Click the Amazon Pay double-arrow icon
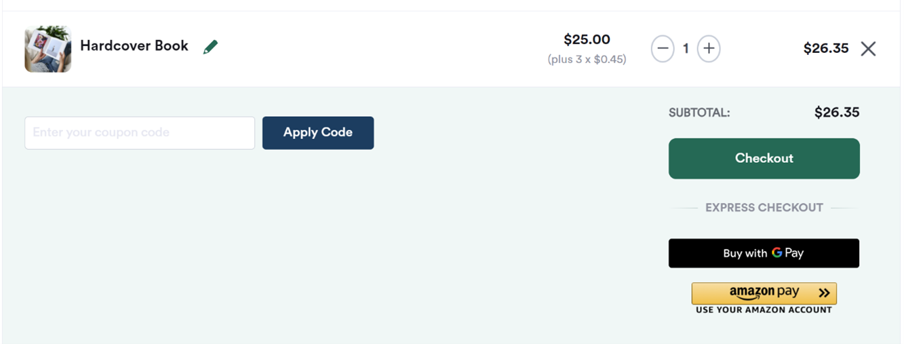 point(824,293)
